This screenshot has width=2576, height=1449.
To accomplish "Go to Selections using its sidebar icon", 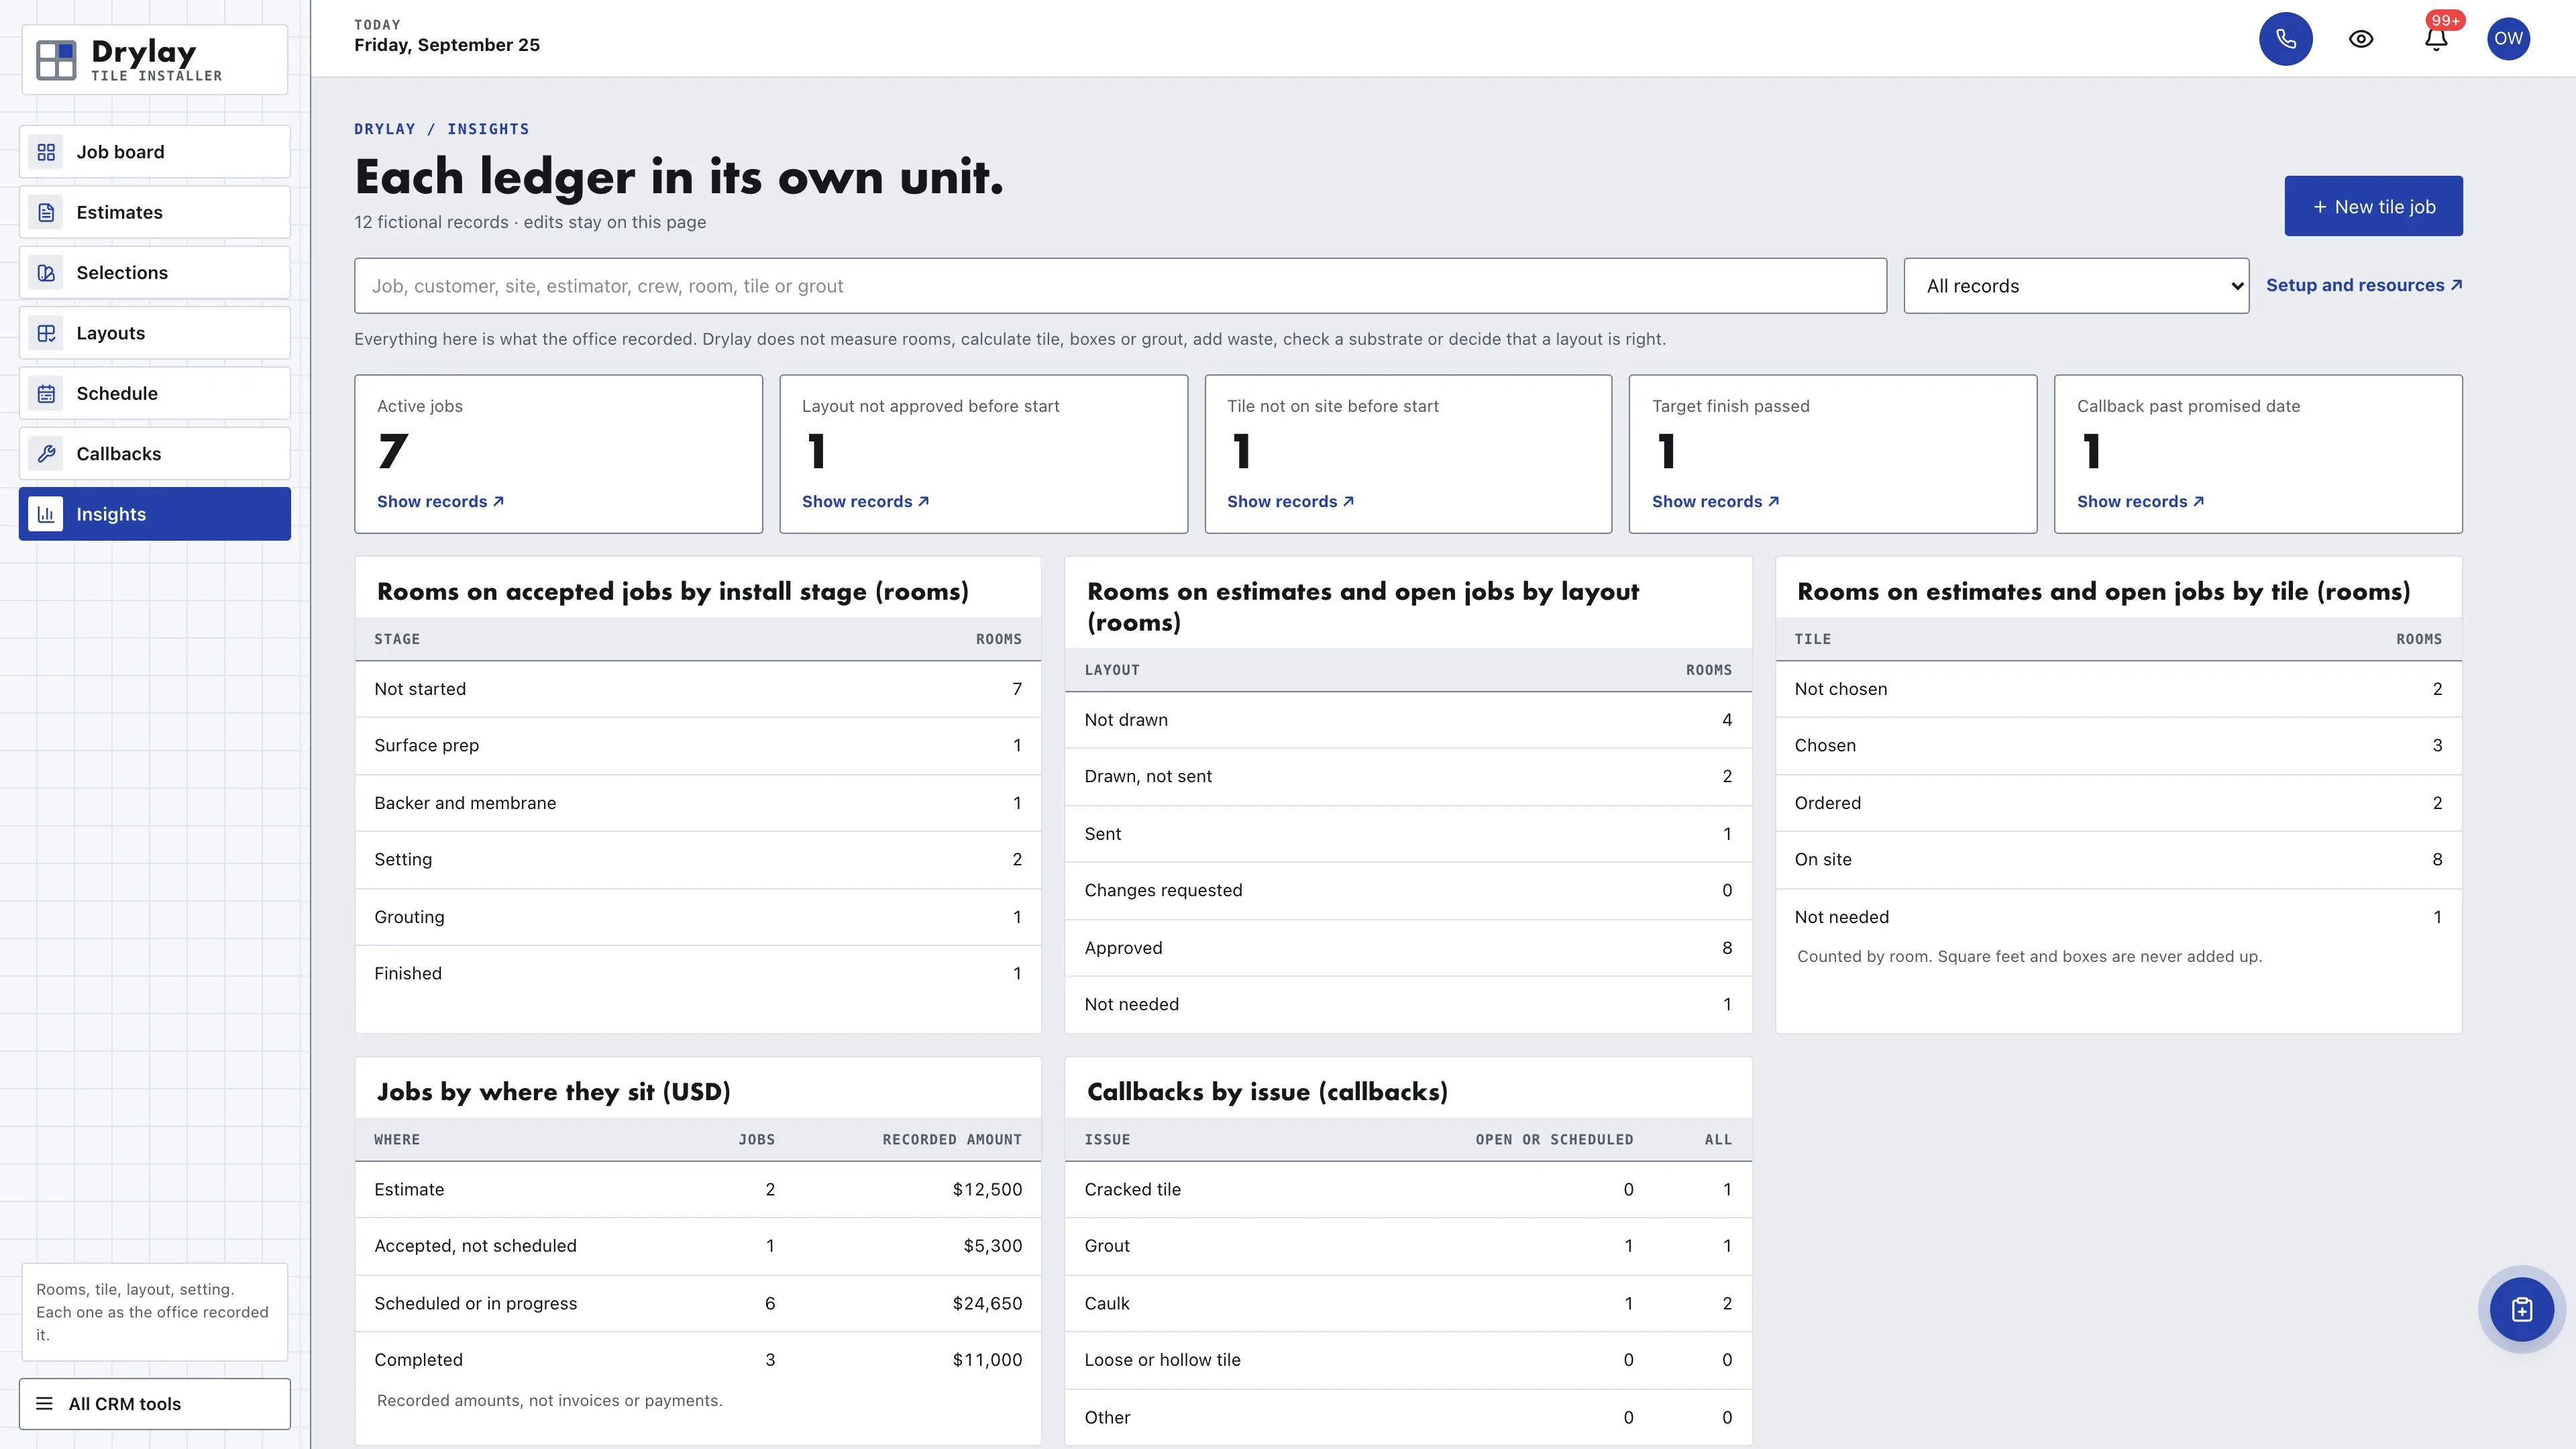I will click(x=46, y=273).
